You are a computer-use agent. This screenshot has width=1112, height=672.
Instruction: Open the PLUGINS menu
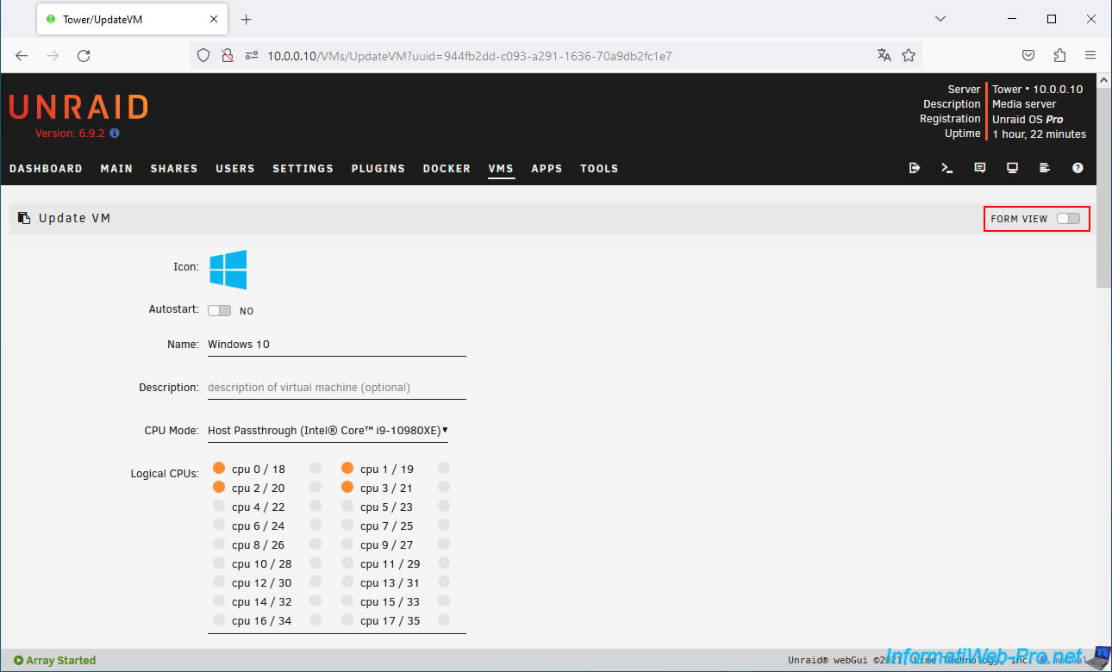[378, 169]
